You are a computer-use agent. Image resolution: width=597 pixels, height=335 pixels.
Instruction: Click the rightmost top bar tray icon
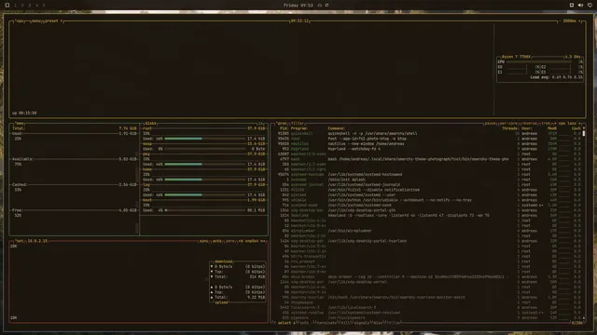590,6
